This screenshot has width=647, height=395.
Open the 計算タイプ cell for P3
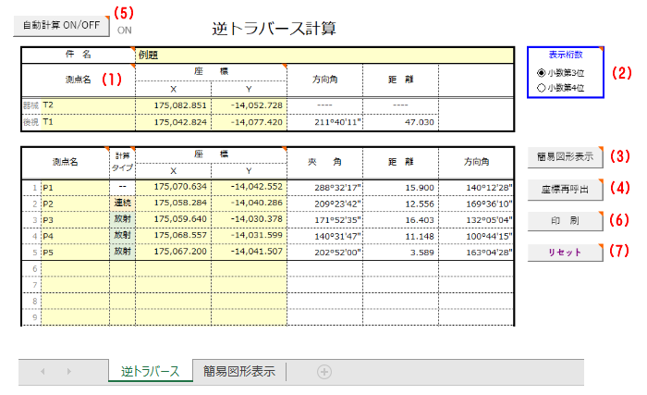pyautogui.click(x=122, y=218)
